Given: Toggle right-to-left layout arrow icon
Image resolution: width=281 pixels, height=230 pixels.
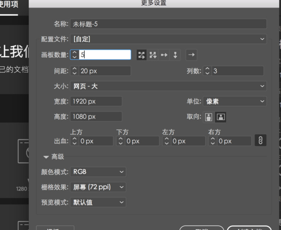Looking at the screenshot, I should pos(191,55).
